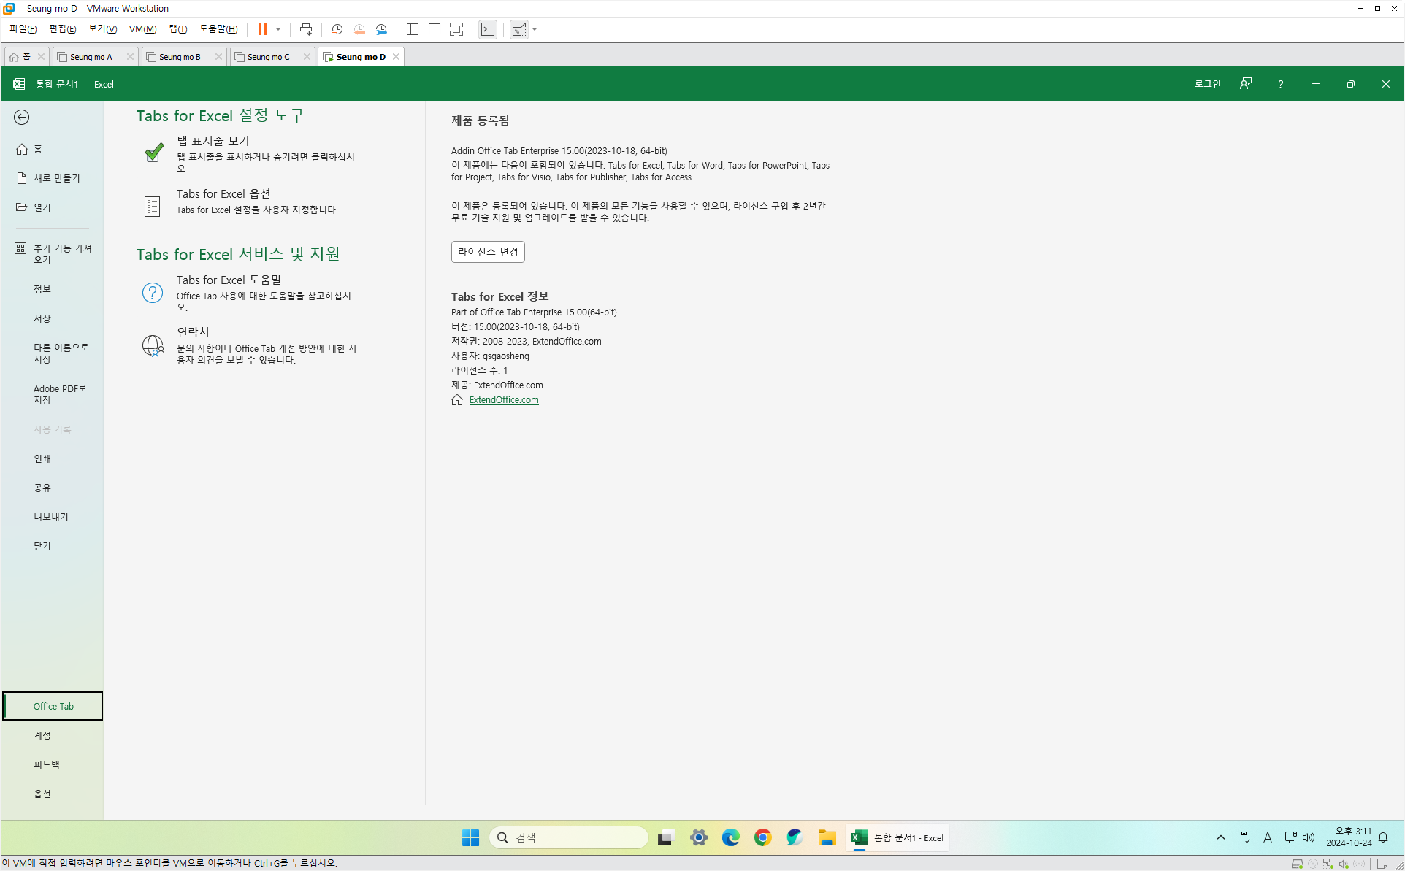
Task: Open Excel 옵션 at sidebar bottom
Action: click(52, 794)
